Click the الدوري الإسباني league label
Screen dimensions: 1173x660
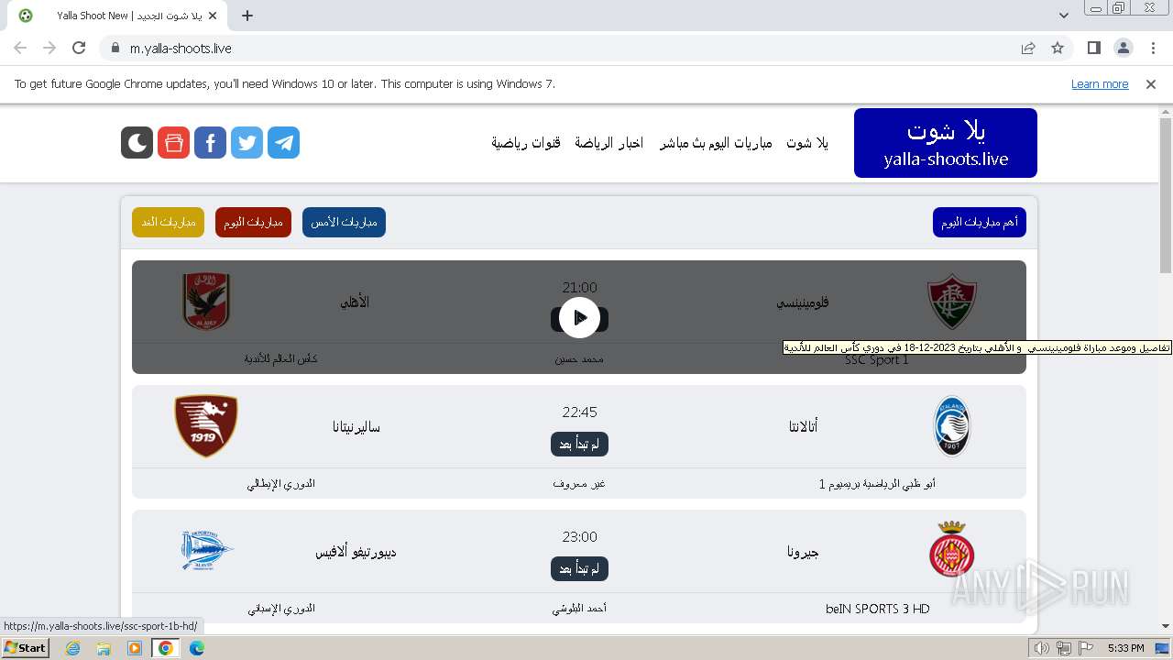[281, 608]
